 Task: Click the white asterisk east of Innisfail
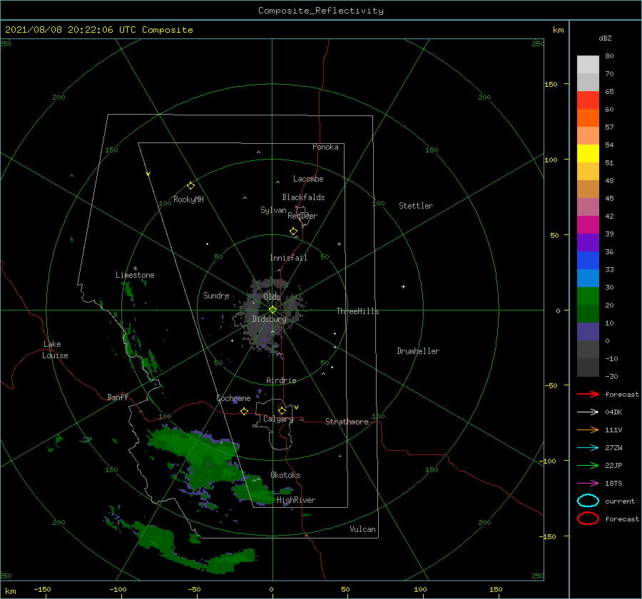[x=339, y=244]
